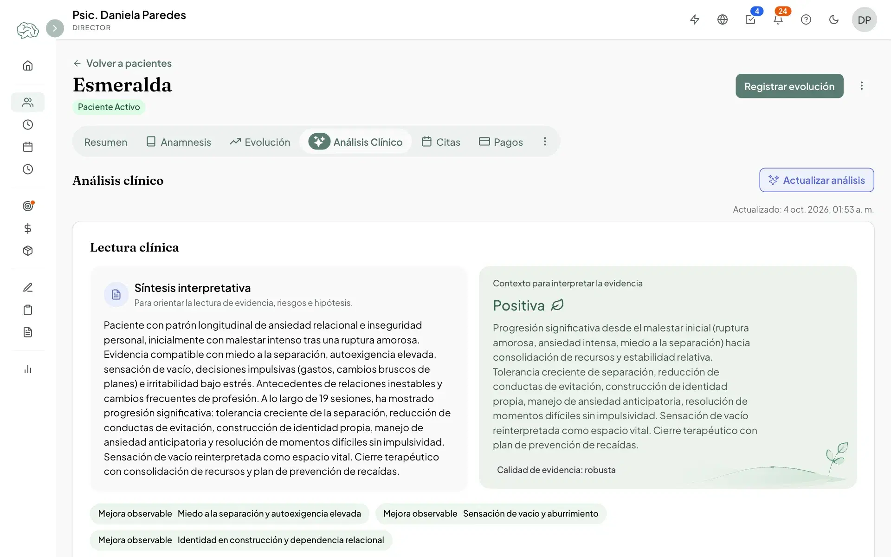Screen dimensions: 891x557
Task: Click the brain logo icon
Action: click(x=28, y=30)
